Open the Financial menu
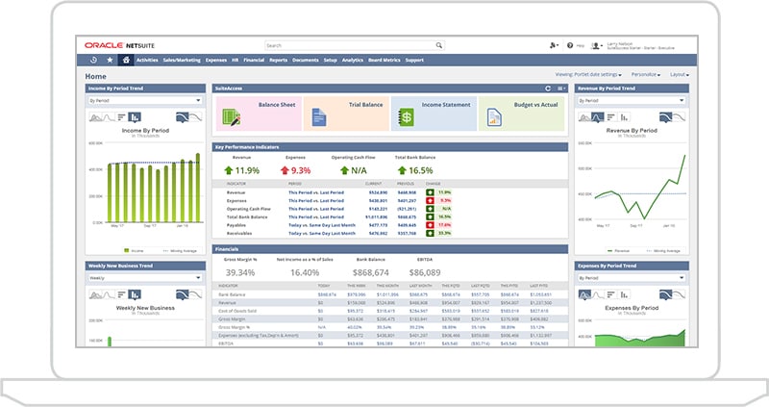The width and height of the screenshot is (769, 407). (x=254, y=60)
